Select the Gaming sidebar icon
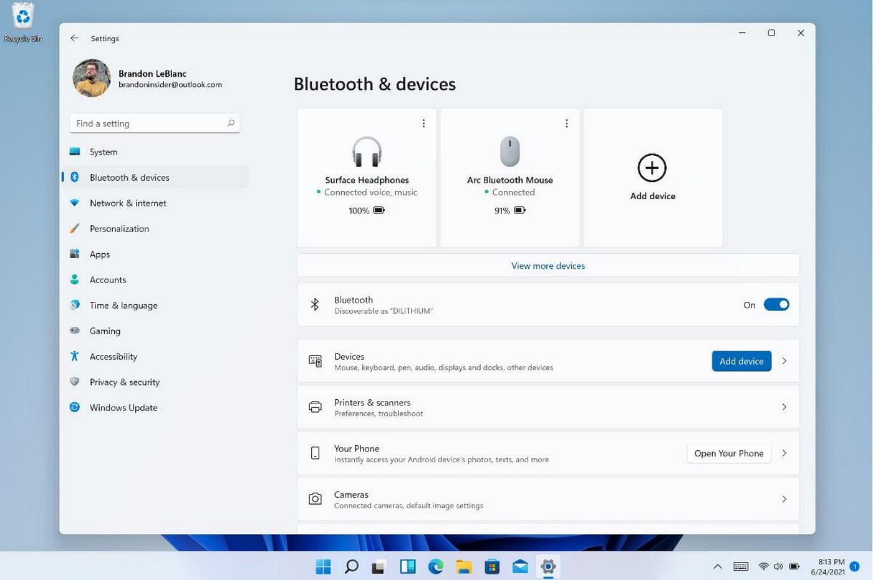Viewport: 873px width, 580px height. [74, 331]
